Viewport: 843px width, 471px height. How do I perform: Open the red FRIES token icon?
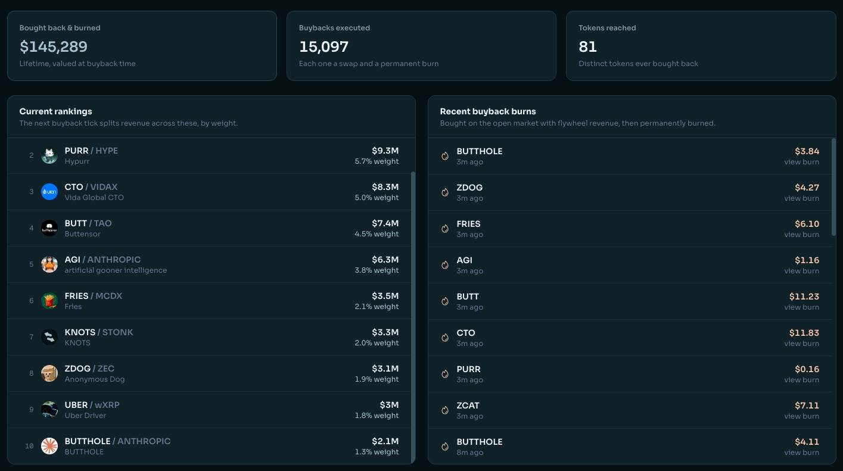point(49,301)
